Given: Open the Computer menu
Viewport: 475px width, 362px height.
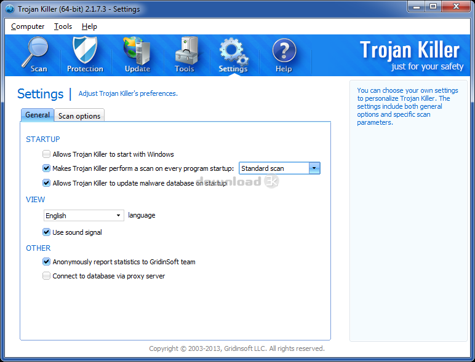Looking at the screenshot, I should [x=28, y=26].
